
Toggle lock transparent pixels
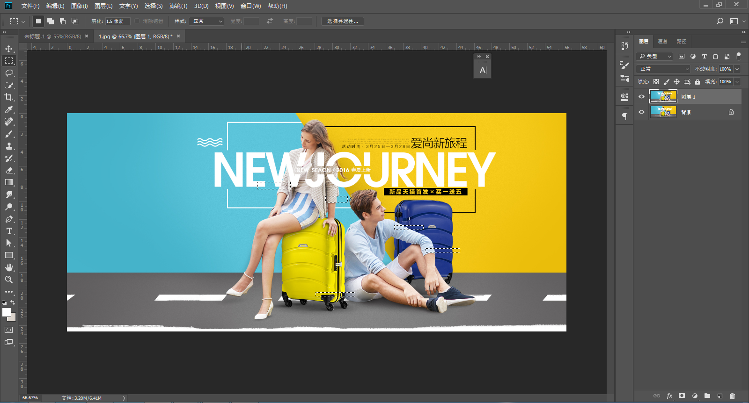[x=656, y=82]
